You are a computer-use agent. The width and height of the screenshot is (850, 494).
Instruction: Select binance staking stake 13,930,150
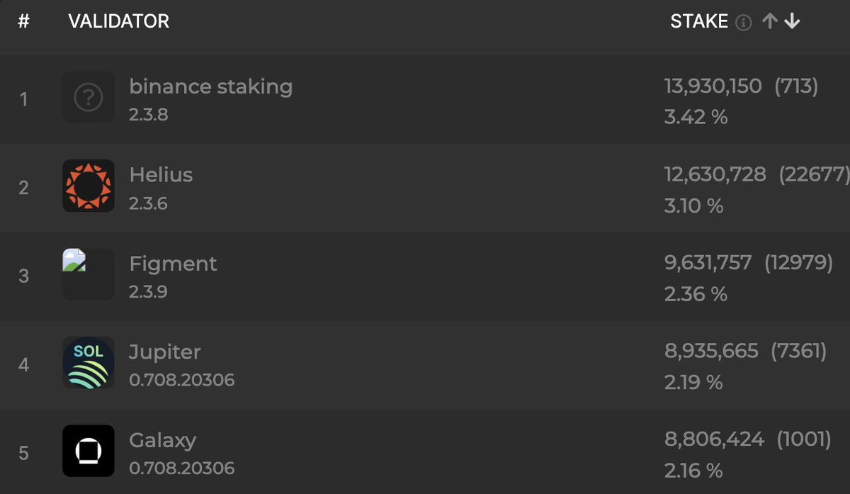click(x=713, y=86)
